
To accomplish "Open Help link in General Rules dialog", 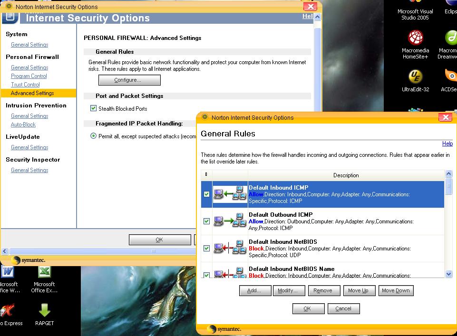I will click(447, 143).
